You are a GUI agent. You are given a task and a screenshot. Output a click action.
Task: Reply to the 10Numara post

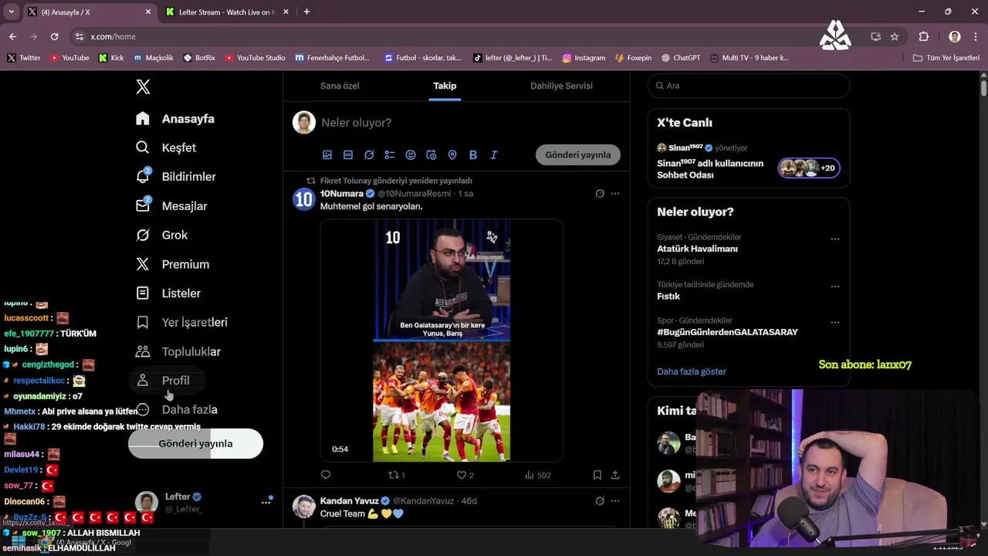pos(326,475)
